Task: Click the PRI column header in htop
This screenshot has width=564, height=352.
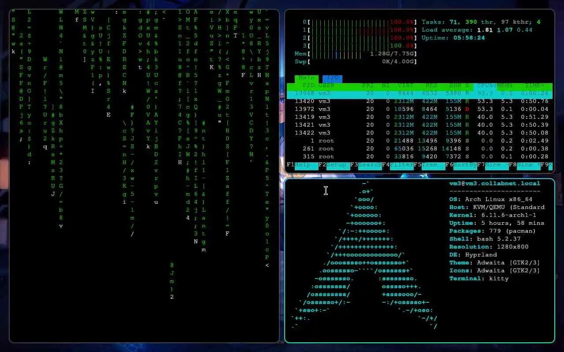Action: coord(368,85)
